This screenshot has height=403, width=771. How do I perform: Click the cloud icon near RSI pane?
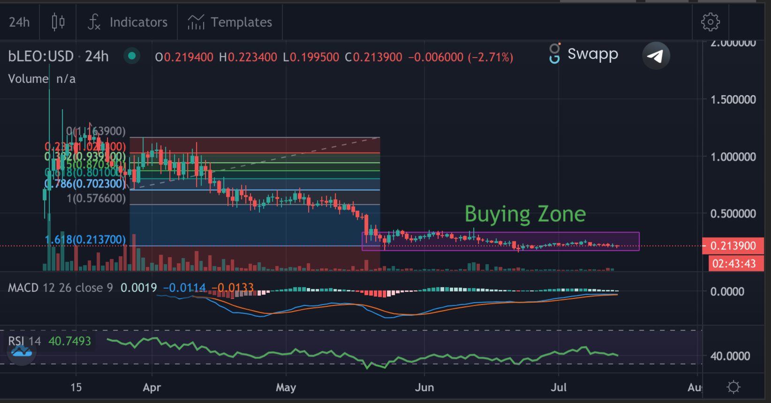(x=22, y=351)
